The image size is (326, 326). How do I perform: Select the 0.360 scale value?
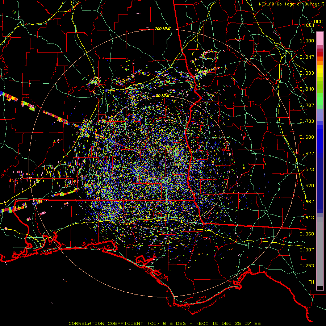(307, 234)
